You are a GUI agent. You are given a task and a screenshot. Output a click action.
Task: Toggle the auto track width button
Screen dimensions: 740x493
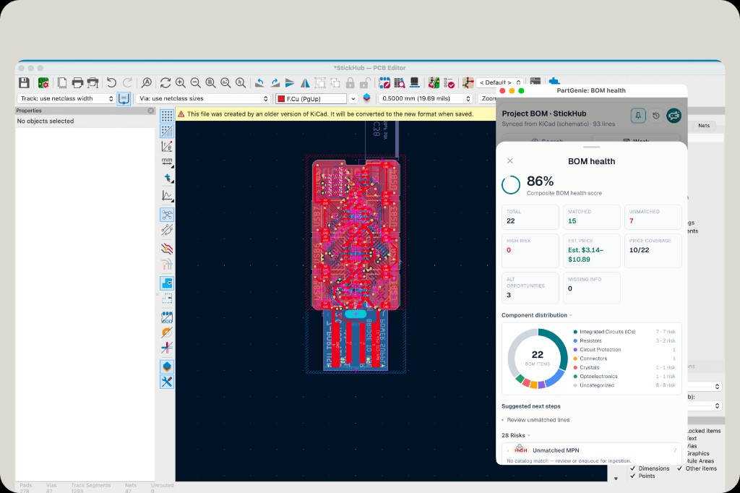click(124, 99)
